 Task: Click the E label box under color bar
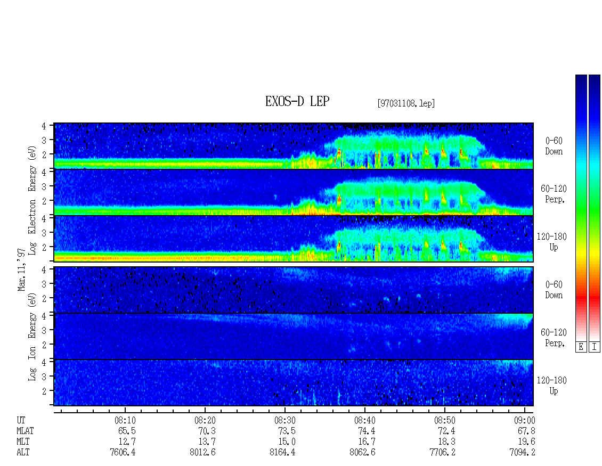pyautogui.click(x=581, y=347)
